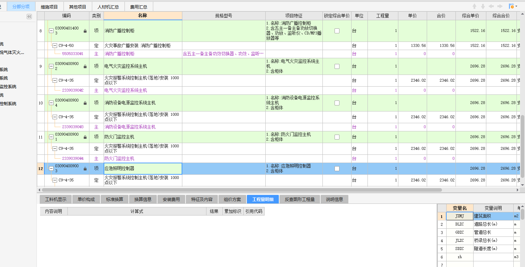The image size is (525, 267).
Task: Click the move-down arrow icon
Action: click(x=483, y=6)
